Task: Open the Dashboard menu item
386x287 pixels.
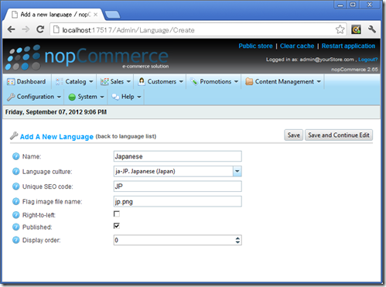Action: tap(26, 82)
